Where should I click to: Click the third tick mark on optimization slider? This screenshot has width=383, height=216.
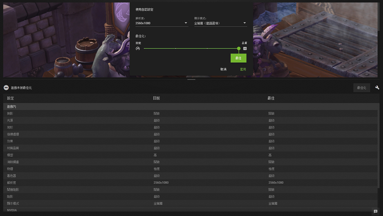(x=207, y=48)
